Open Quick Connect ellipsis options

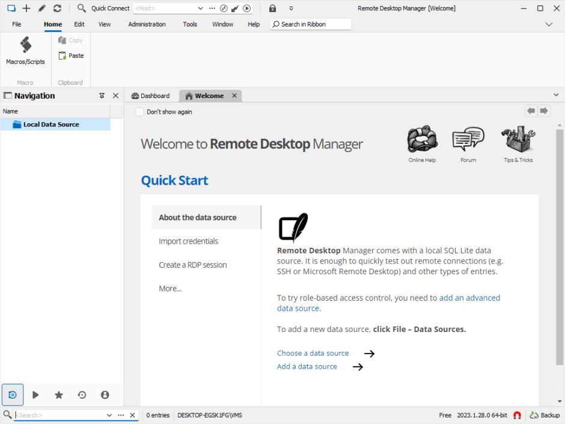[212, 8]
